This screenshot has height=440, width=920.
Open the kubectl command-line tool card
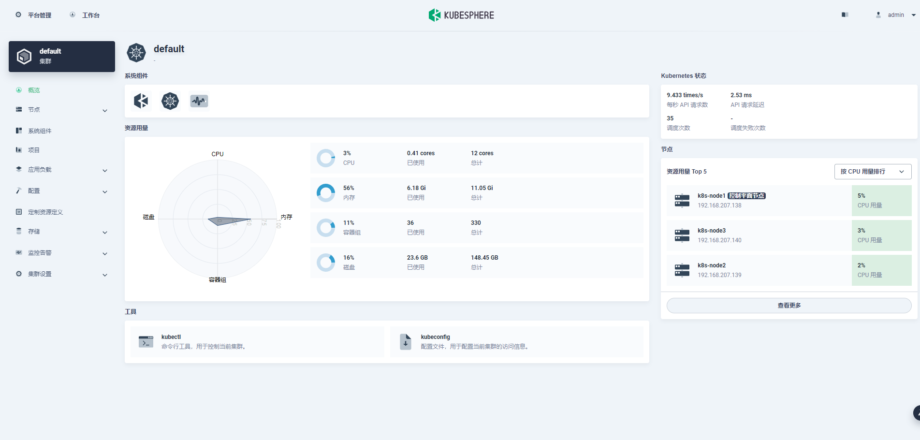[257, 342]
